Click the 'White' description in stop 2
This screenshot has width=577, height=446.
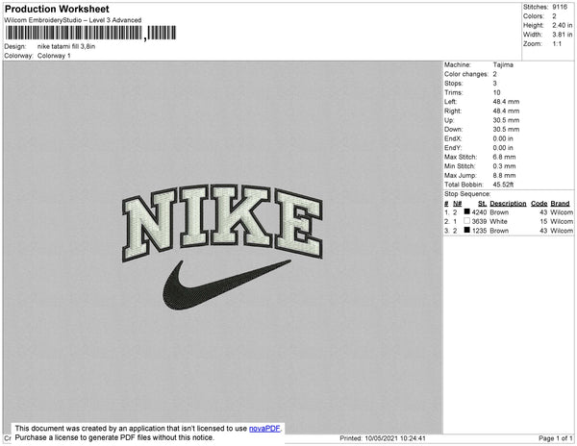pos(498,221)
